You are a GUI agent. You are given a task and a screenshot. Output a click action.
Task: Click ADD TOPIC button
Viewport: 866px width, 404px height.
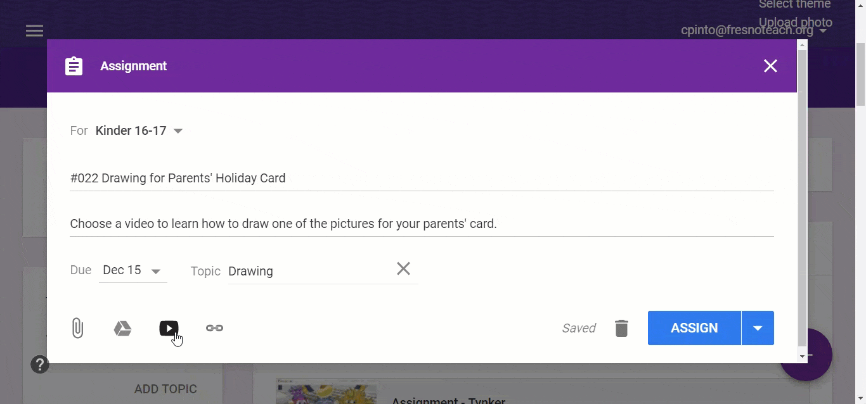[x=165, y=389]
